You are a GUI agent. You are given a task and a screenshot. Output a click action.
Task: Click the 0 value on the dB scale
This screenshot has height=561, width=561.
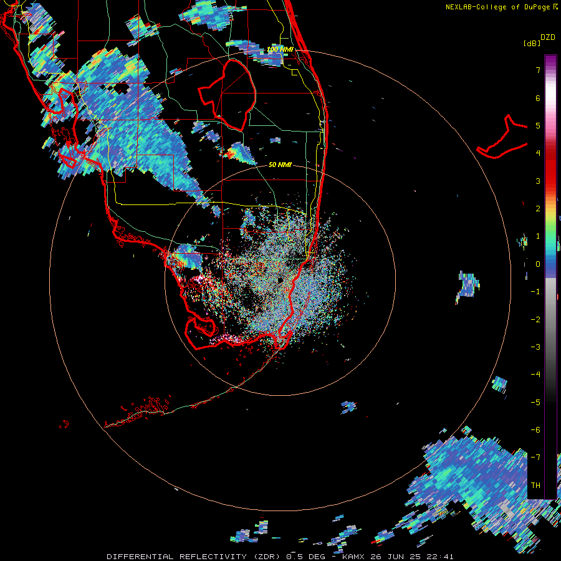[x=538, y=264]
